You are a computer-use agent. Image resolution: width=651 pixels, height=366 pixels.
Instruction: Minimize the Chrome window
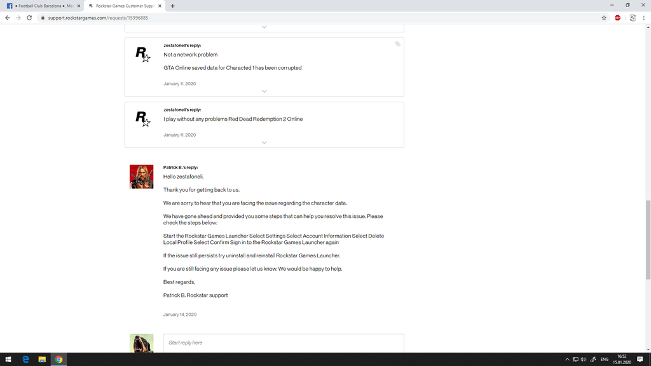pyautogui.click(x=612, y=5)
